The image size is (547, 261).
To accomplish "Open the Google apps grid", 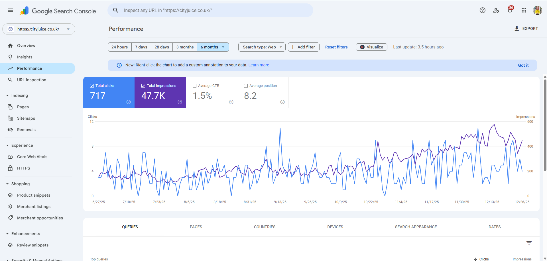I will (524, 10).
